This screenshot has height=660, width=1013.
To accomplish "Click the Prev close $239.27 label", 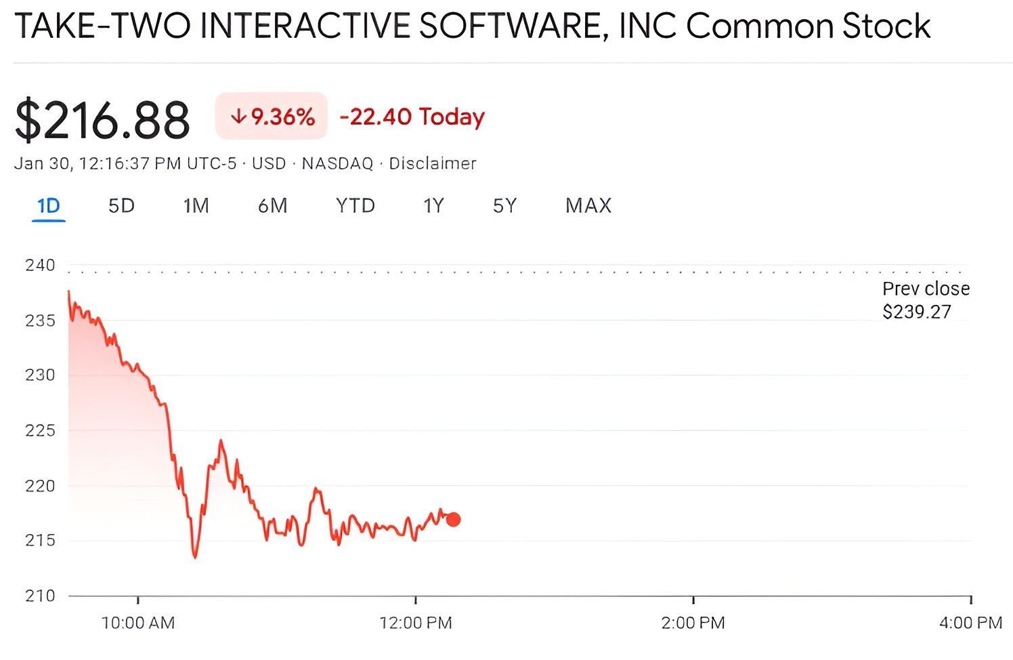I will click(x=925, y=300).
